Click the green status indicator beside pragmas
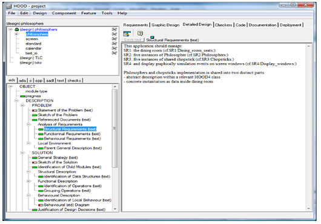The width and height of the screenshot is (321, 224). click(x=22, y=96)
